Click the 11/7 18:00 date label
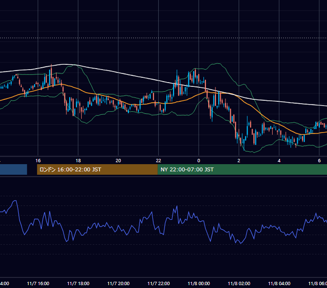The width and height of the screenshot is (327, 288). pyautogui.click(x=78, y=284)
